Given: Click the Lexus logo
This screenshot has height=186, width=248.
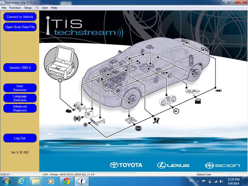Looking at the screenshot, I should (x=173, y=165).
